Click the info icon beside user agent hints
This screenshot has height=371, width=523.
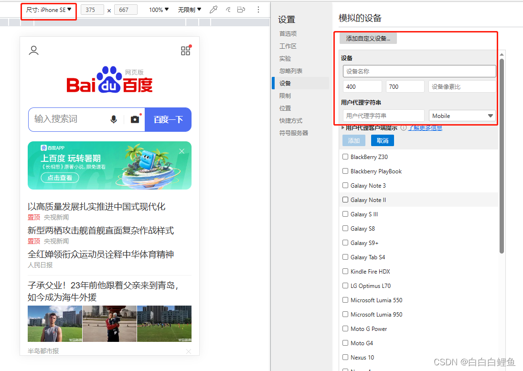click(x=404, y=128)
